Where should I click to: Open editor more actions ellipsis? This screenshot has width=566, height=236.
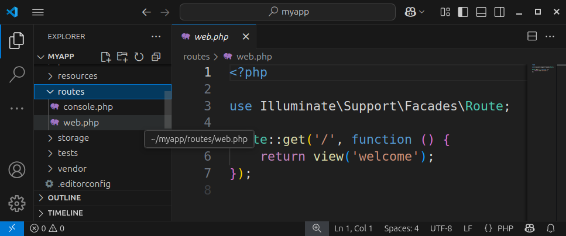tap(550, 36)
